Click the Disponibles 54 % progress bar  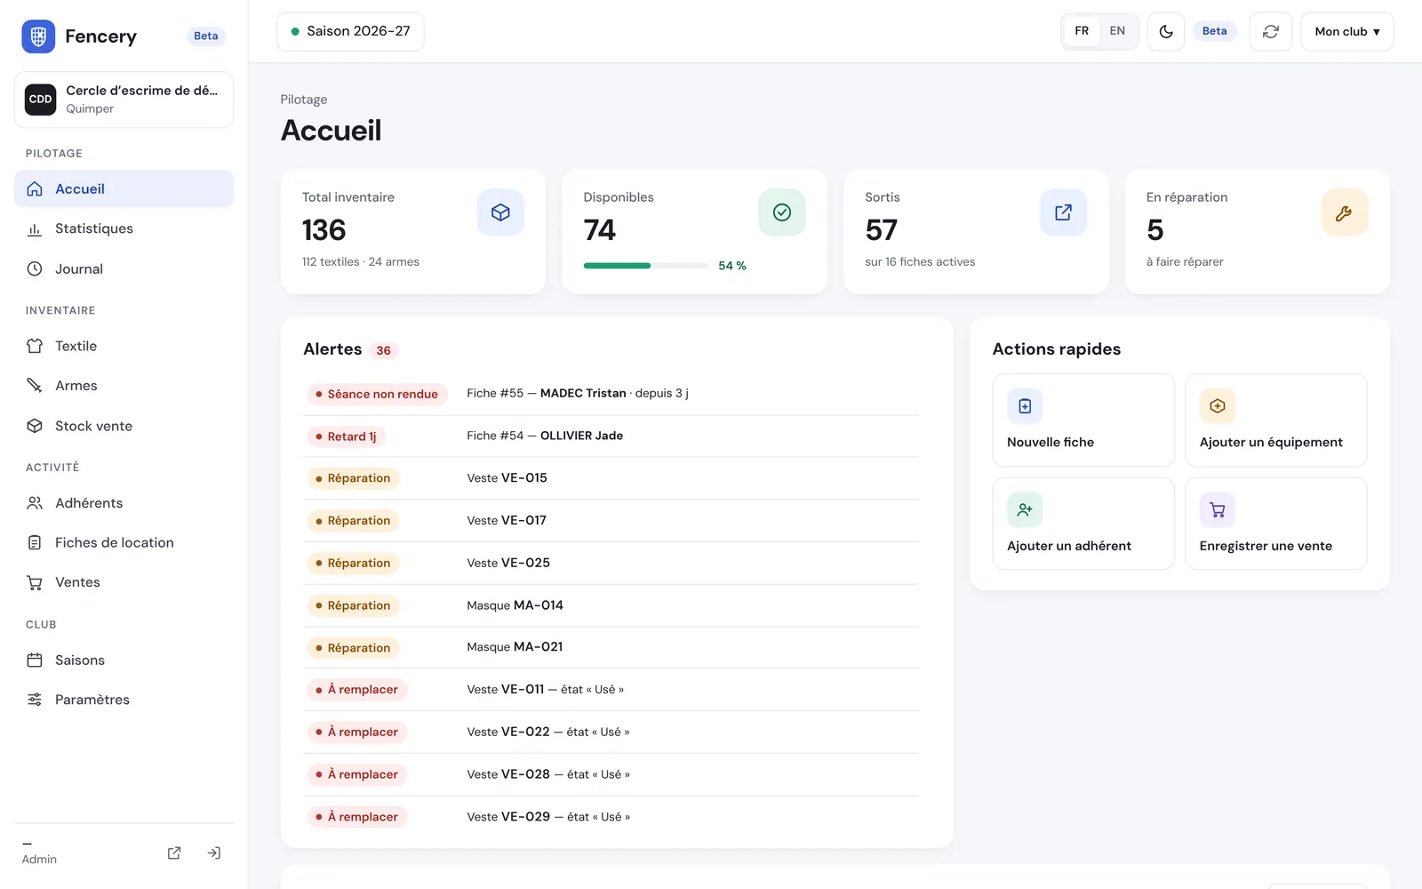pyautogui.click(x=645, y=266)
